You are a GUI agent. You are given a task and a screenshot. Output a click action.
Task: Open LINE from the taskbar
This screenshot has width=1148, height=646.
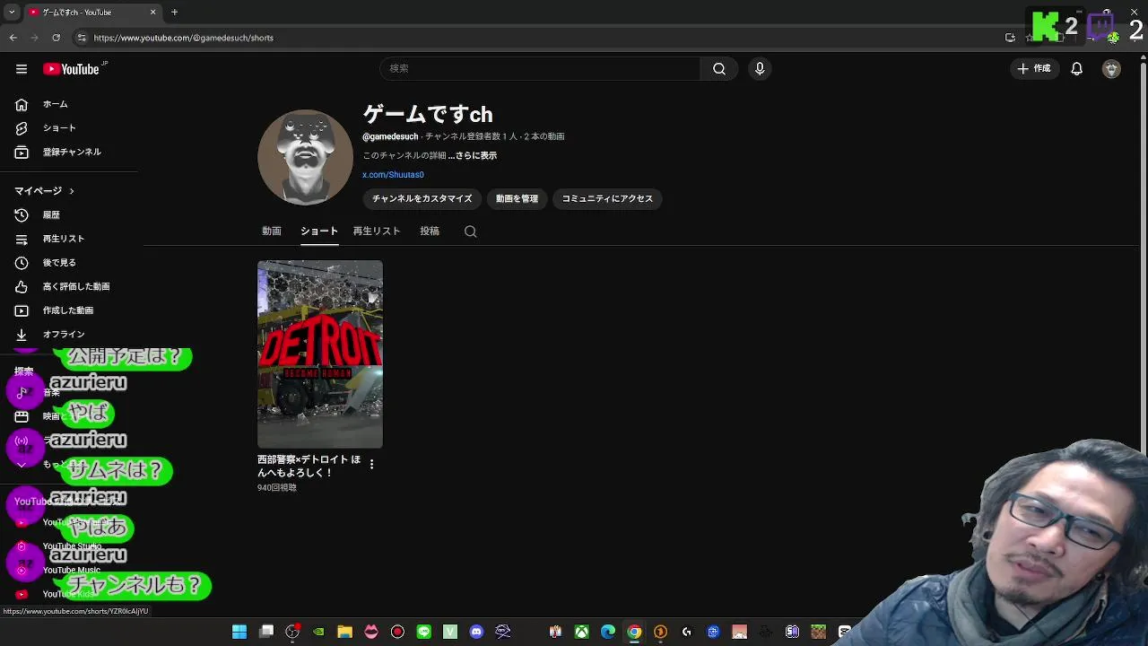[x=424, y=633]
